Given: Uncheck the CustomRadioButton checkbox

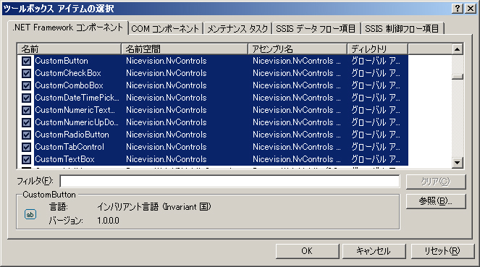Looking at the screenshot, I should (26, 135).
